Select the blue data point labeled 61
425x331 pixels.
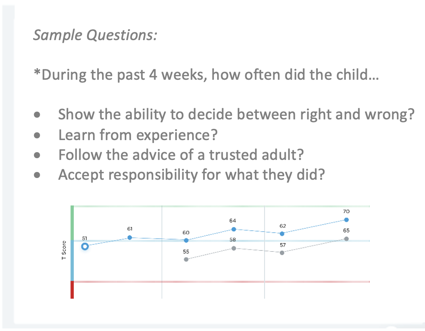click(x=130, y=237)
